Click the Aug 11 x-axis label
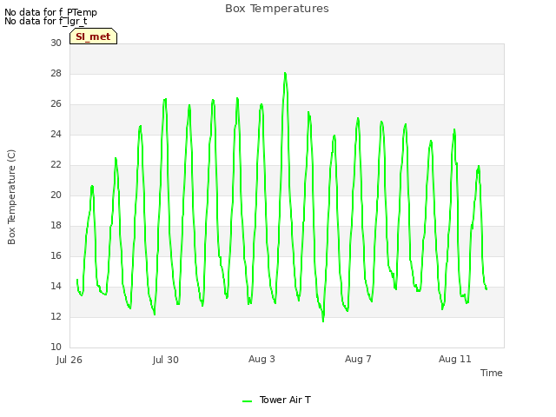The height and width of the screenshot is (417, 556). (x=455, y=359)
